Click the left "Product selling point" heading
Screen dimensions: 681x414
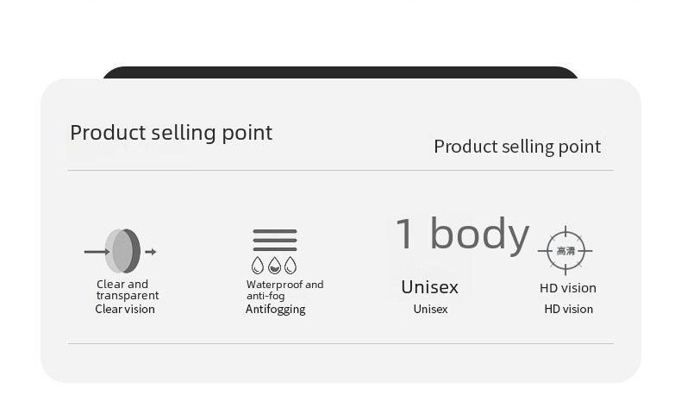click(171, 133)
